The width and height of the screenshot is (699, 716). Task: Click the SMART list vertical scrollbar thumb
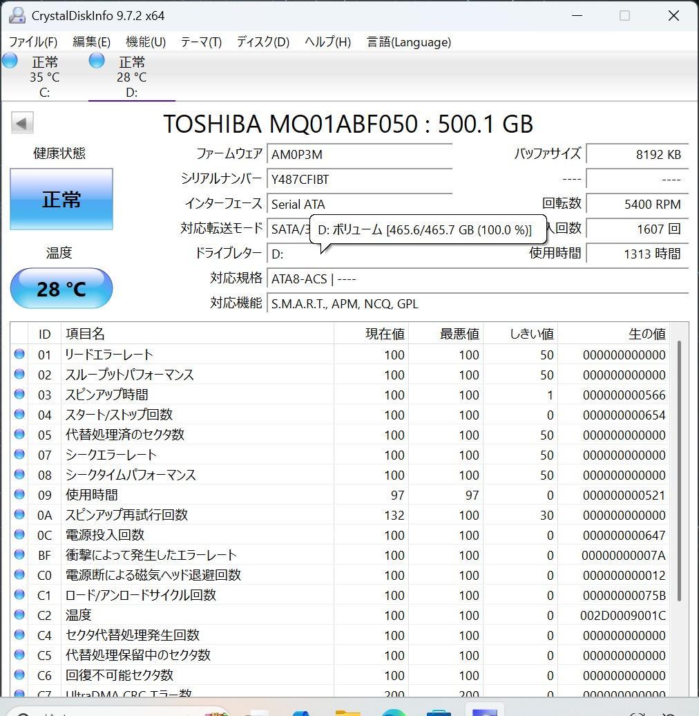click(x=679, y=471)
